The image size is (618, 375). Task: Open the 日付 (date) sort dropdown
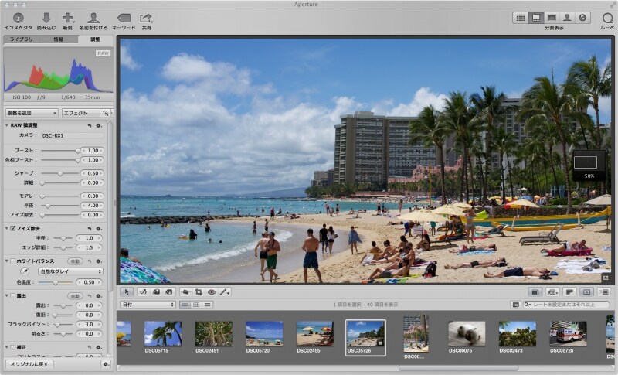pos(148,305)
